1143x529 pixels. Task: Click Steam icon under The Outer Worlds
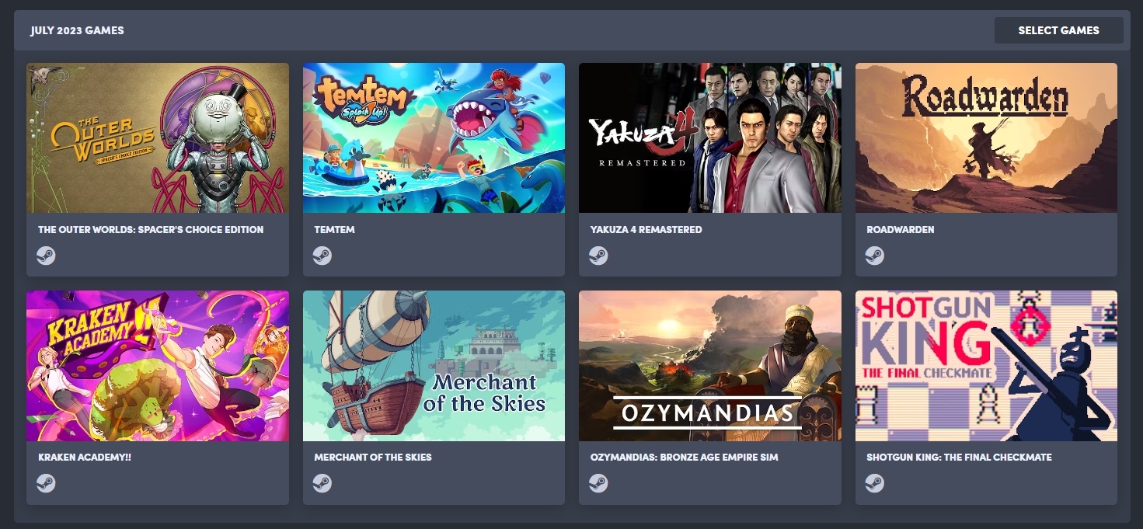46,256
